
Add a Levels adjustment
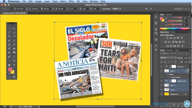pos(171,38)
